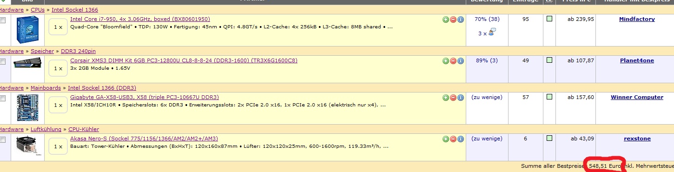Tick selection checkbox for Gigabyte GA-X58-USB3 row
Viewport: 674px width, 172px height.
point(3,98)
